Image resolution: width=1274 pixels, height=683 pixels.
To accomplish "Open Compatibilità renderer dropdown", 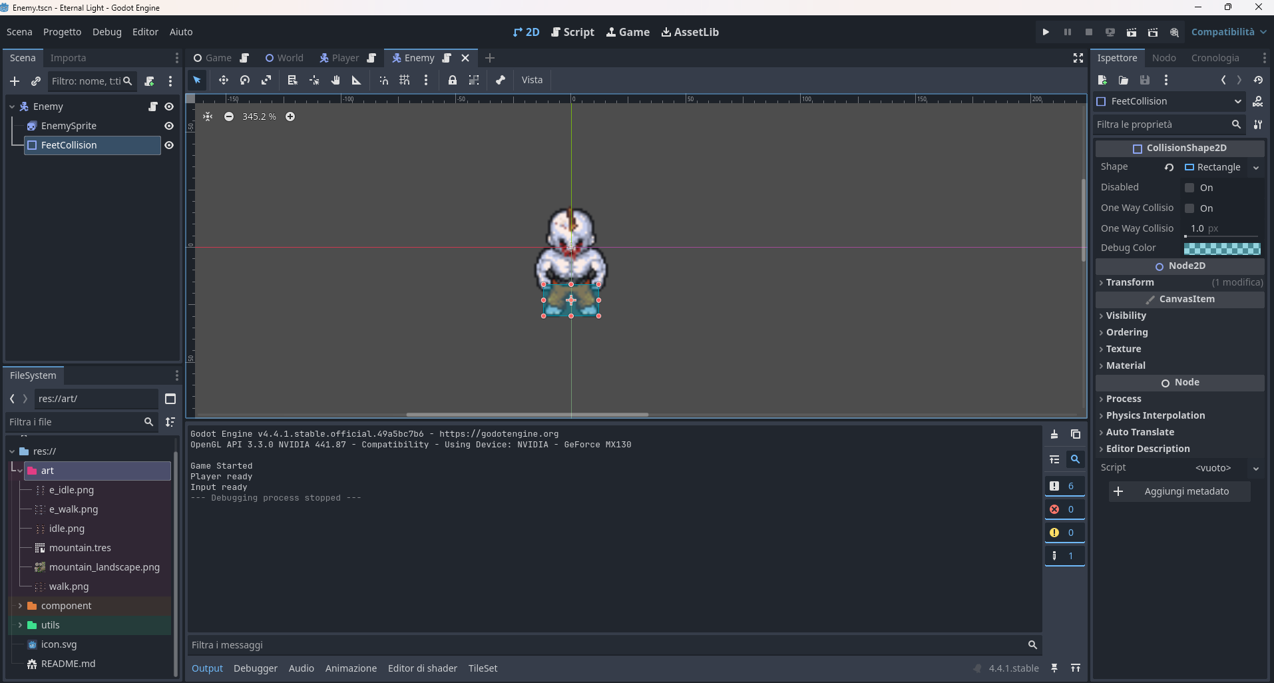I will (1229, 32).
